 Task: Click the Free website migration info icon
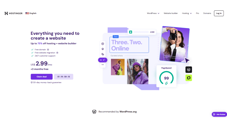(57, 53)
